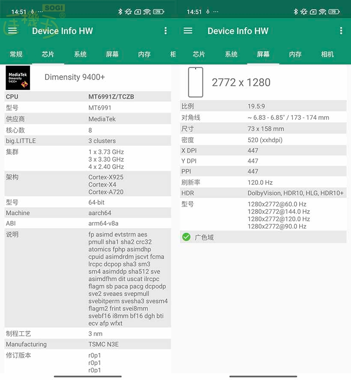Tap the X DPI 447 row

tap(263, 151)
